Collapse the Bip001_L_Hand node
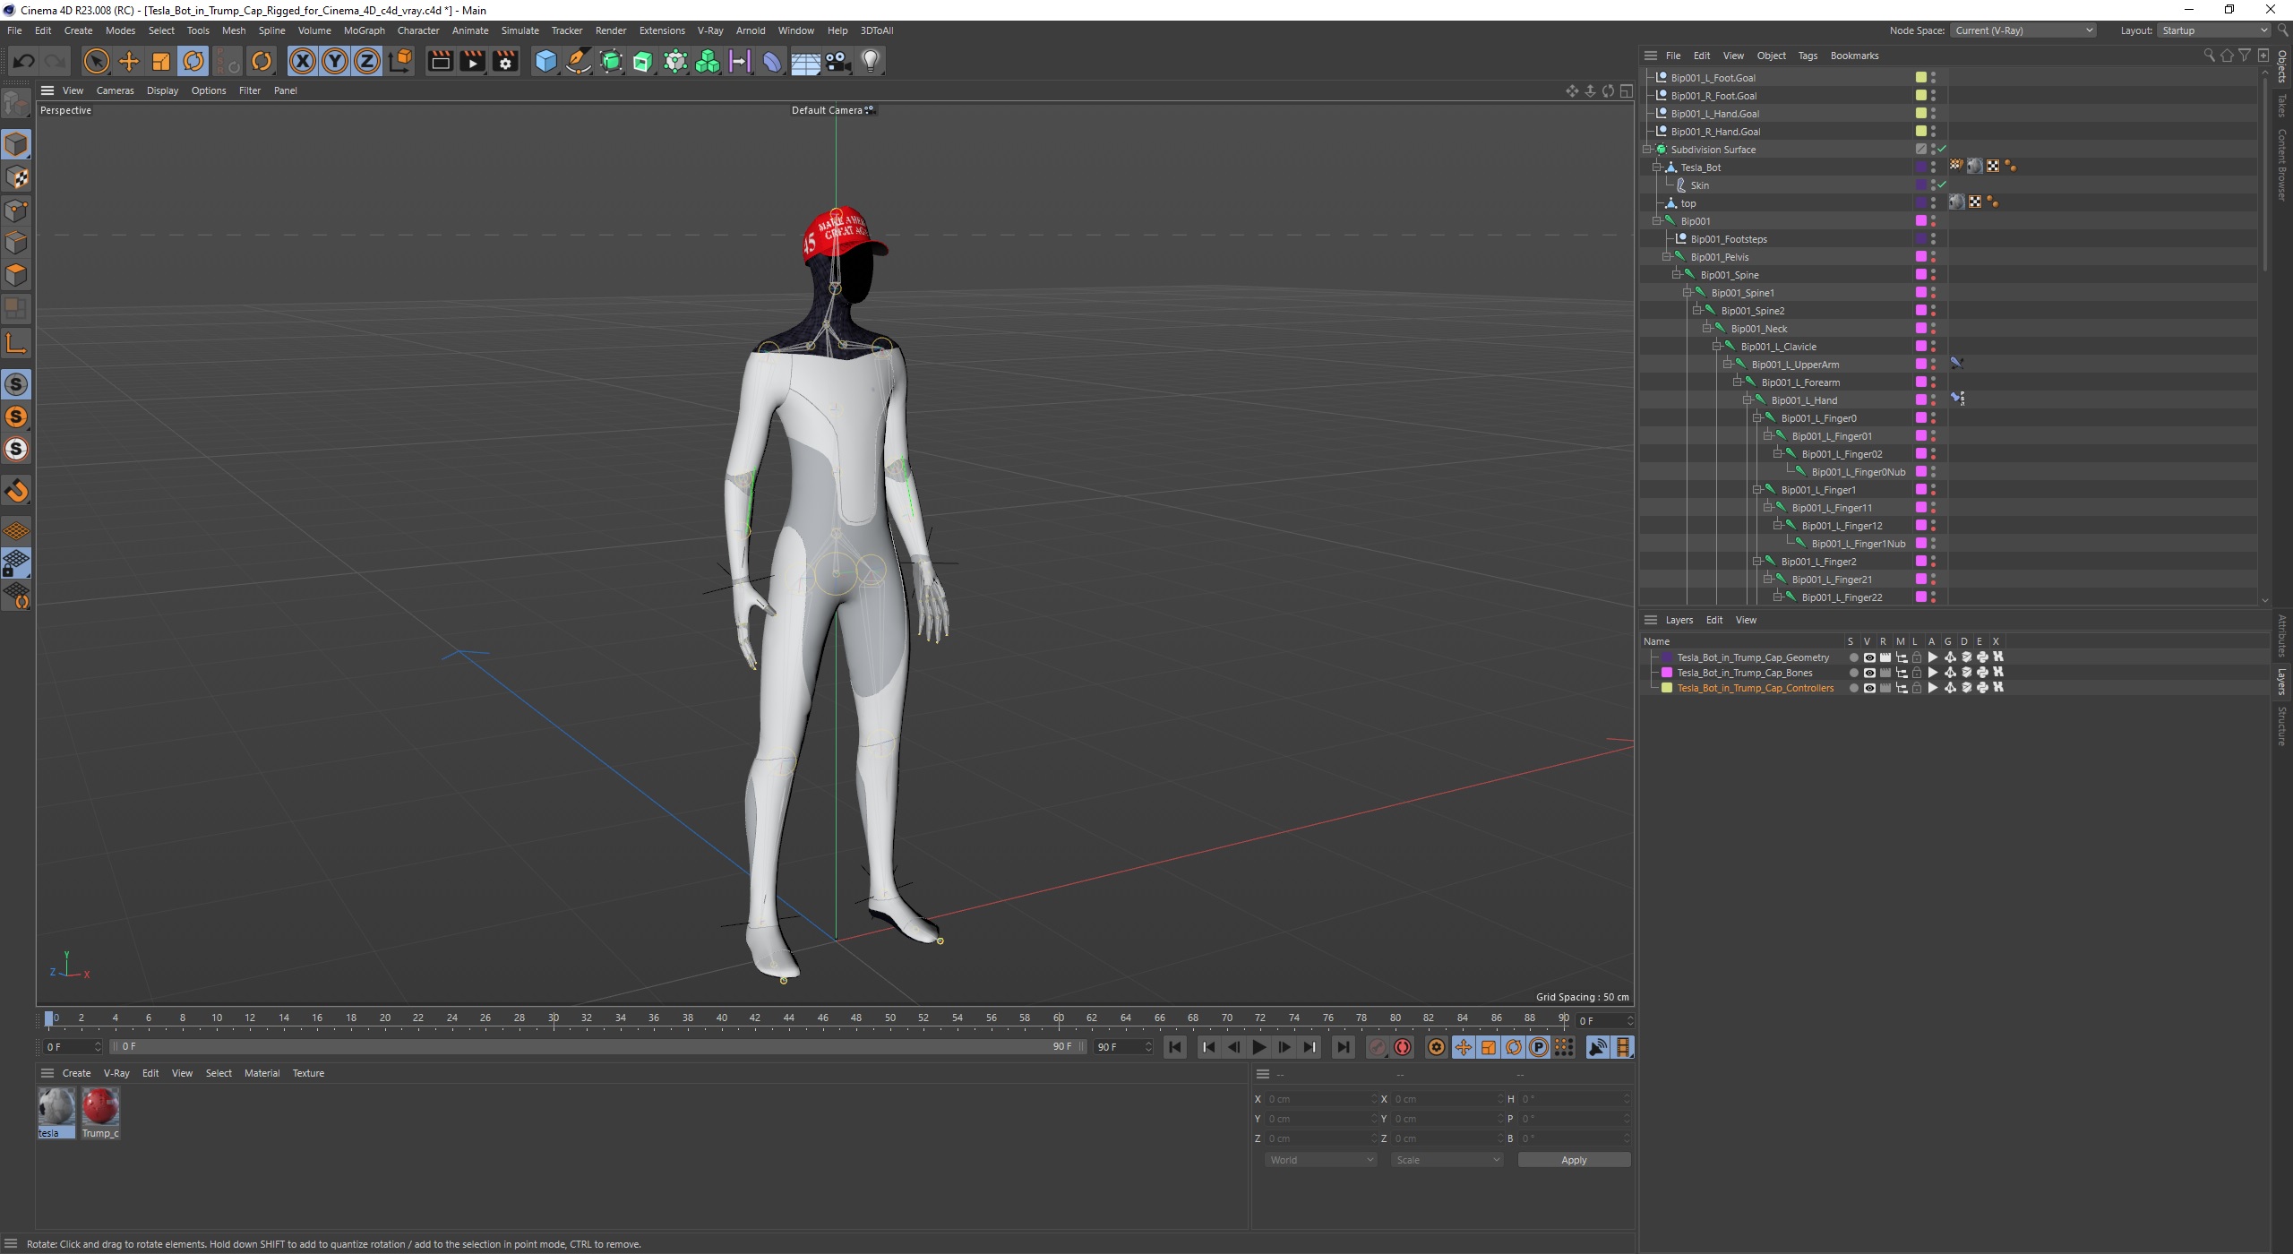2293x1254 pixels. pos(1747,400)
